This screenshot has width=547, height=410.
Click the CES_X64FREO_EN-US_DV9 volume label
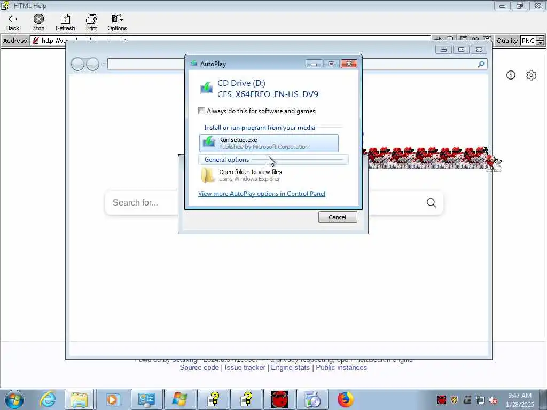point(268,94)
